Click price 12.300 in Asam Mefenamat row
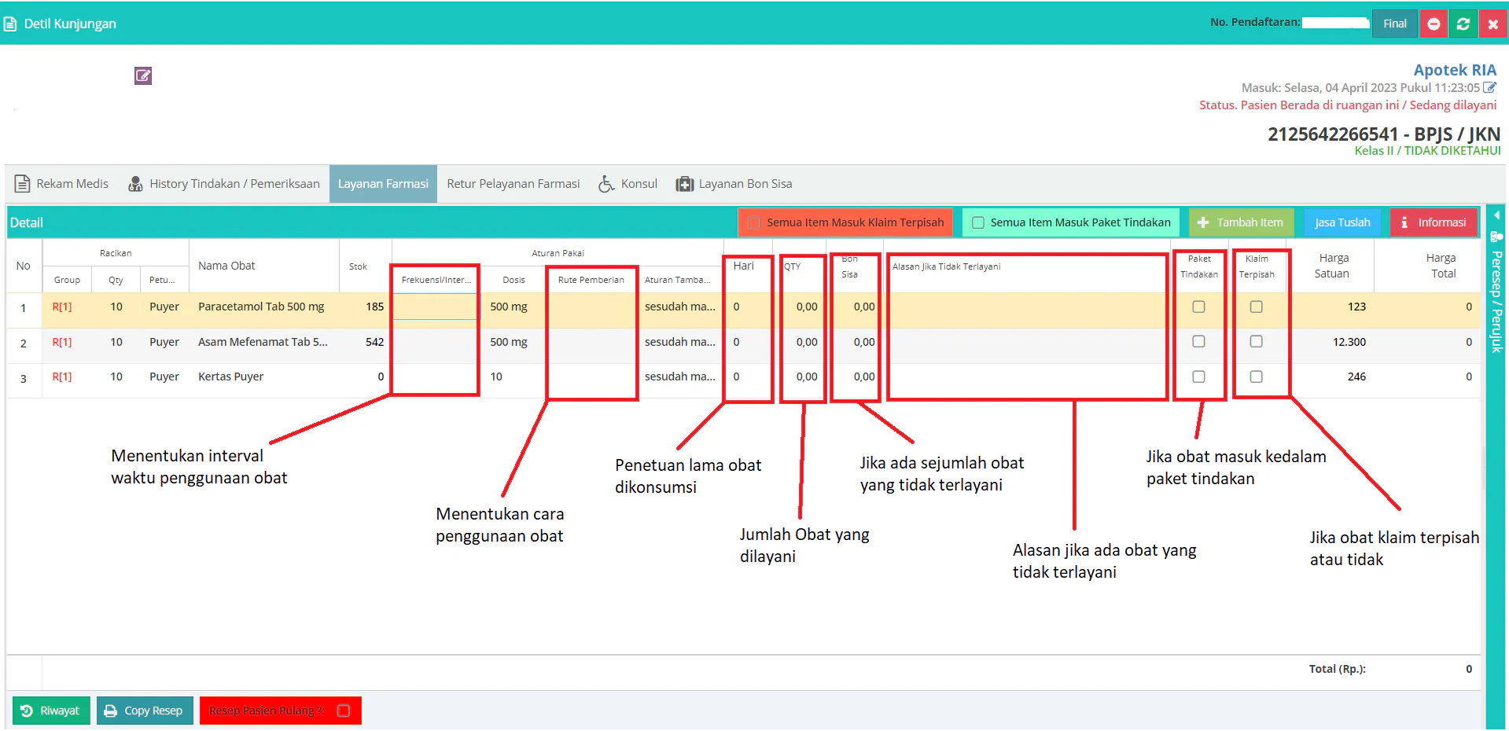The height and width of the screenshot is (731, 1509). 1349,342
